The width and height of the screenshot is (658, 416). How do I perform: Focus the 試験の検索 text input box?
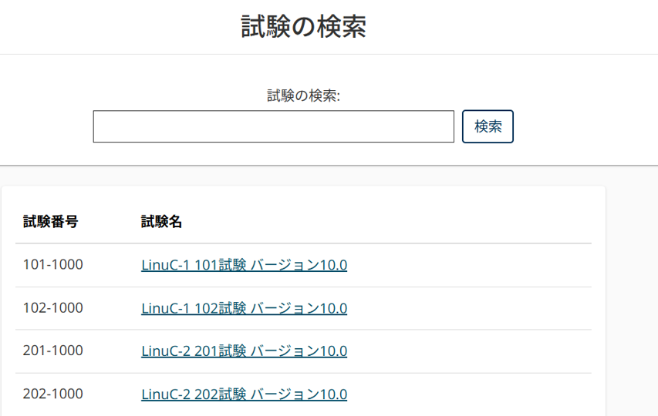tap(274, 126)
